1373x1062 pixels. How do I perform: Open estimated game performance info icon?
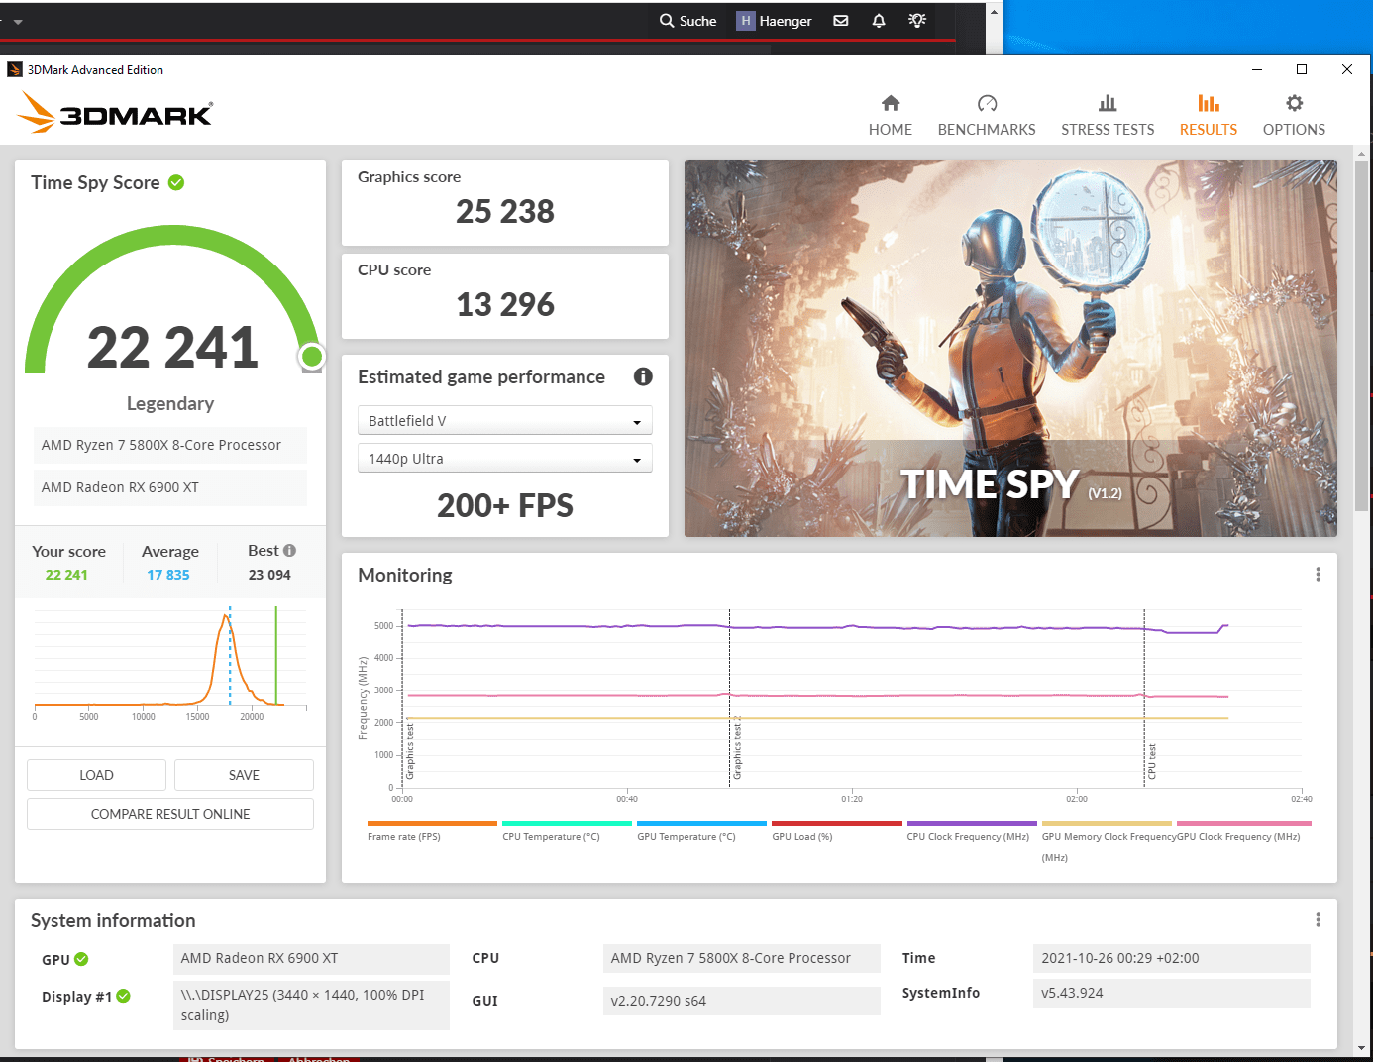(x=643, y=376)
